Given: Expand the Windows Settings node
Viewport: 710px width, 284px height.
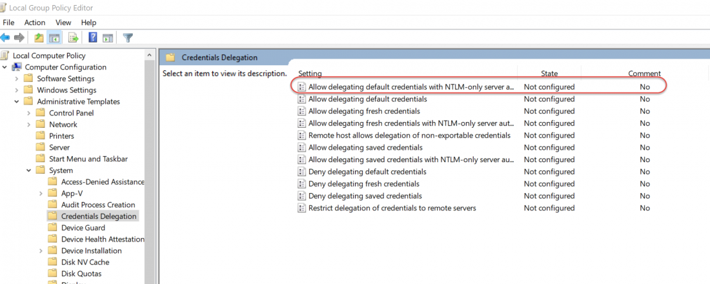Looking at the screenshot, I should click(x=17, y=90).
